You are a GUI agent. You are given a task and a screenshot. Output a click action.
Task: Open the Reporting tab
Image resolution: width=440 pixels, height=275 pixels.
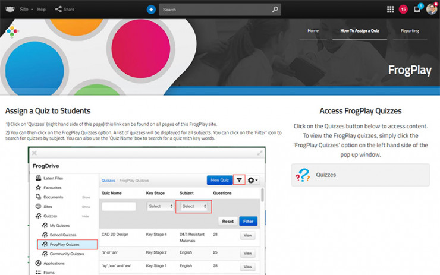point(410,30)
